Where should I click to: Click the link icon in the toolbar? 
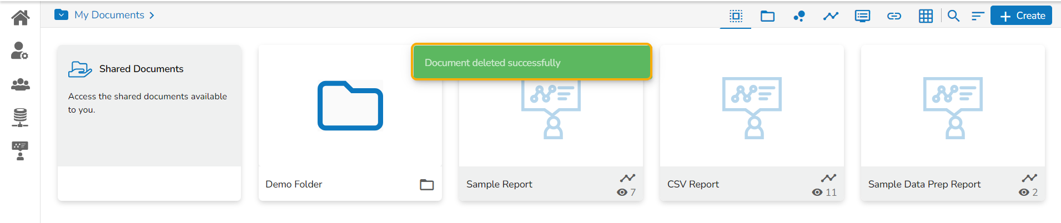coord(894,16)
